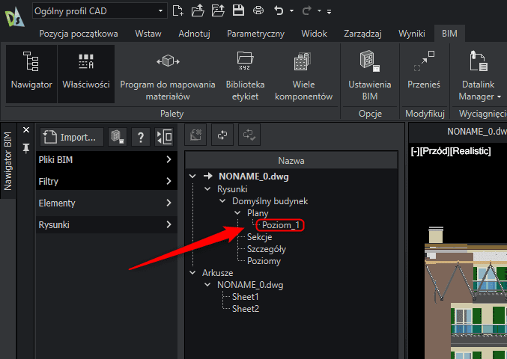The height and width of the screenshot is (359, 507).
Task: Collapse the Domyślny budynek node
Action: [x=222, y=200]
